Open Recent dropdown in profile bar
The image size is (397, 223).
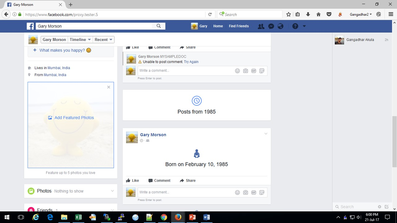tap(104, 40)
